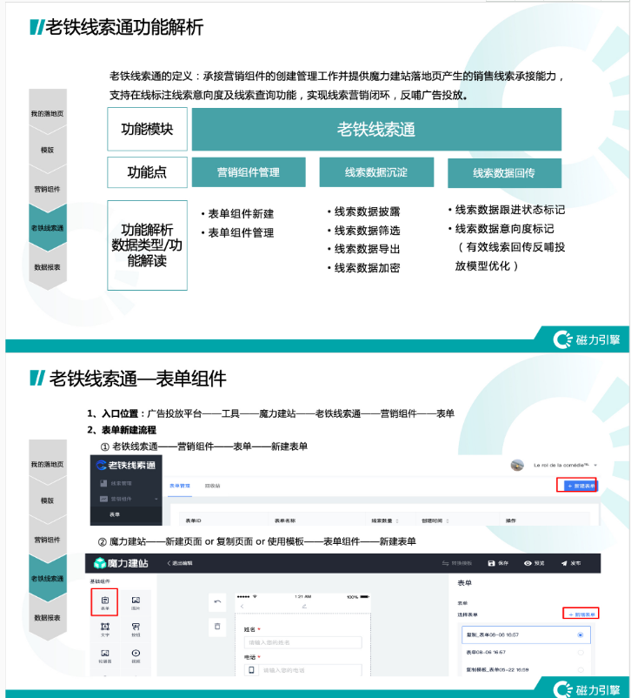
Task: Click the undo arrow beside the phone preview
Action: coord(217,602)
